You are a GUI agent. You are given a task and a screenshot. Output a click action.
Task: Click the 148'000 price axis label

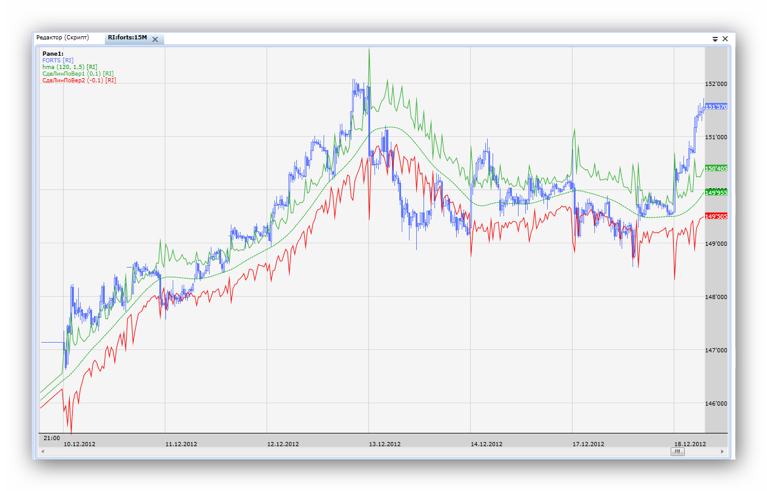[716, 297]
